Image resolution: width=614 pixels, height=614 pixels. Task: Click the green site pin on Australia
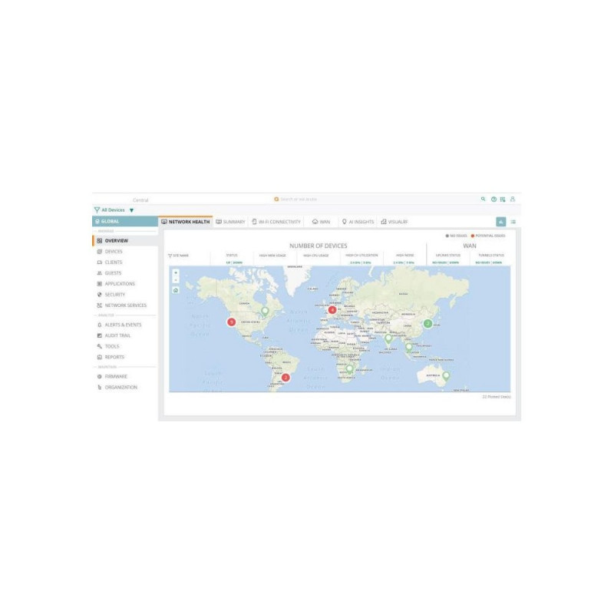click(x=446, y=375)
